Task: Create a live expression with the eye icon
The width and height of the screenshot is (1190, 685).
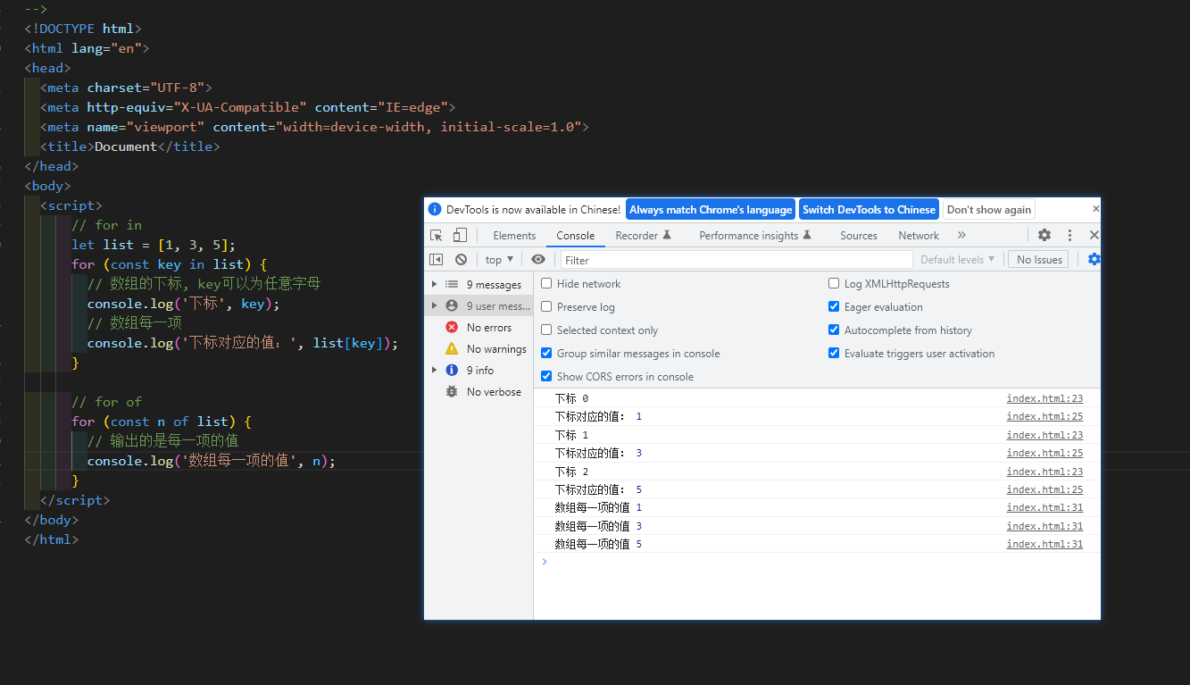Action: [538, 260]
